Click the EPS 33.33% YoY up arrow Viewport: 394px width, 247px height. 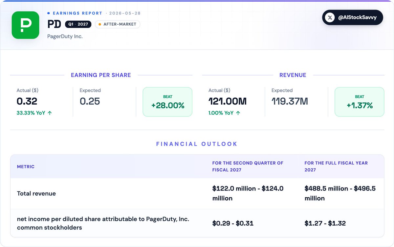click(50, 113)
